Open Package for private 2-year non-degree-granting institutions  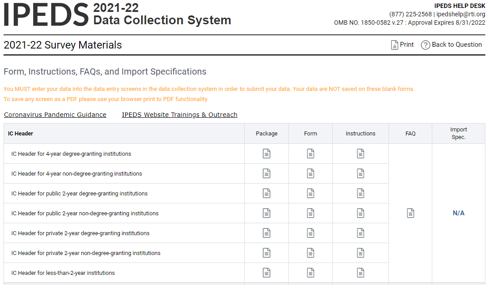[266, 253]
